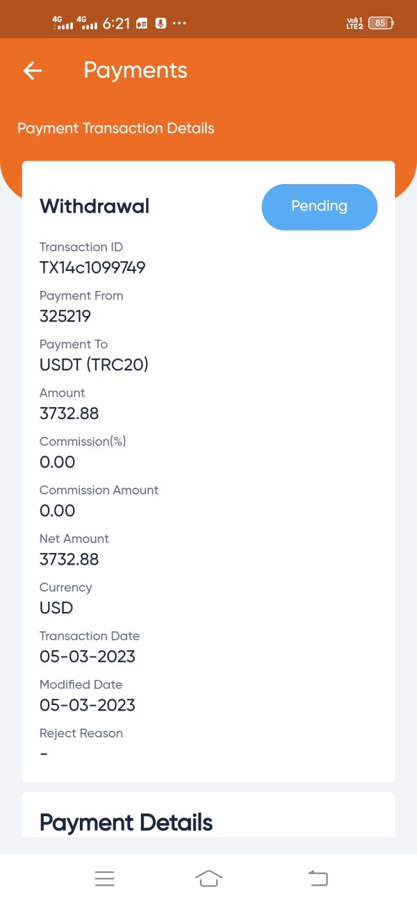417x903 pixels.
Task: Tap the USDT (TRC20) payment destination
Action: pos(94,365)
